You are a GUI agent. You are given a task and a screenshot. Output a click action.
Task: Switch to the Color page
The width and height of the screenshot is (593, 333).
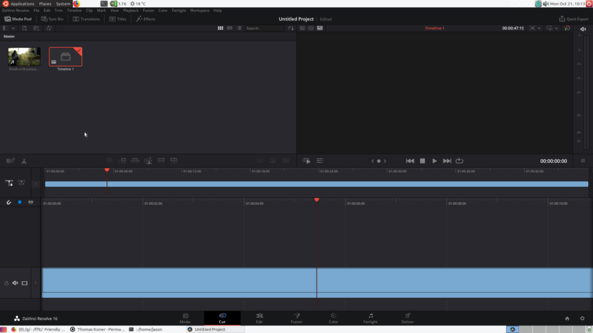[333, 318]
